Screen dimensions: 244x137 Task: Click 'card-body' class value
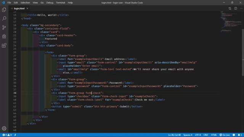pyautogui.click(x=64, y=46)
